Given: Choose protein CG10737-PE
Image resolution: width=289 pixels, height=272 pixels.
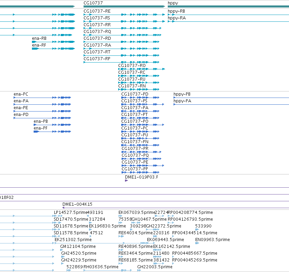Looking at the screenshot, I should tap(135, 162).
